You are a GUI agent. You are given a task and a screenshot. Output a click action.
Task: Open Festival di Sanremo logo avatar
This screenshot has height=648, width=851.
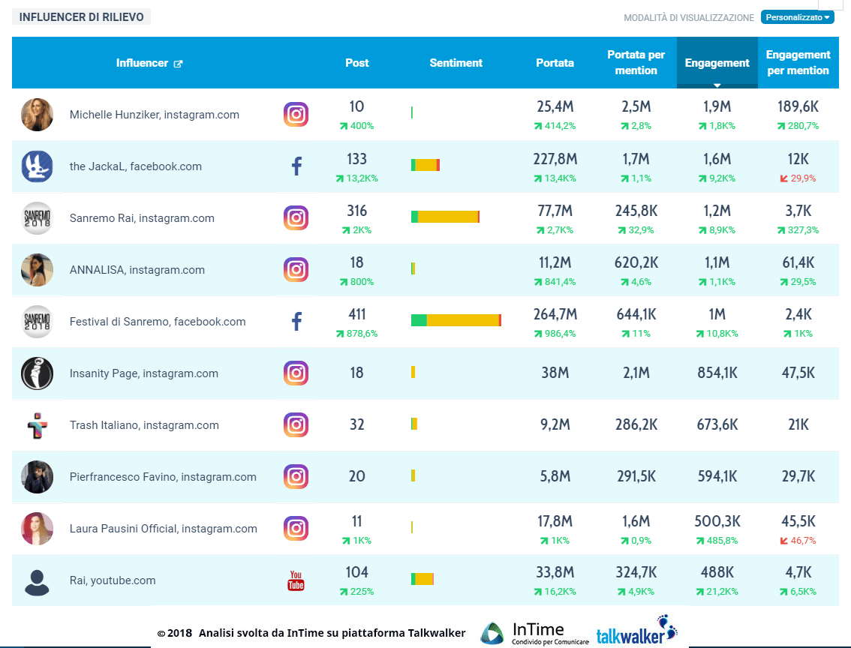tap(37, 322)
